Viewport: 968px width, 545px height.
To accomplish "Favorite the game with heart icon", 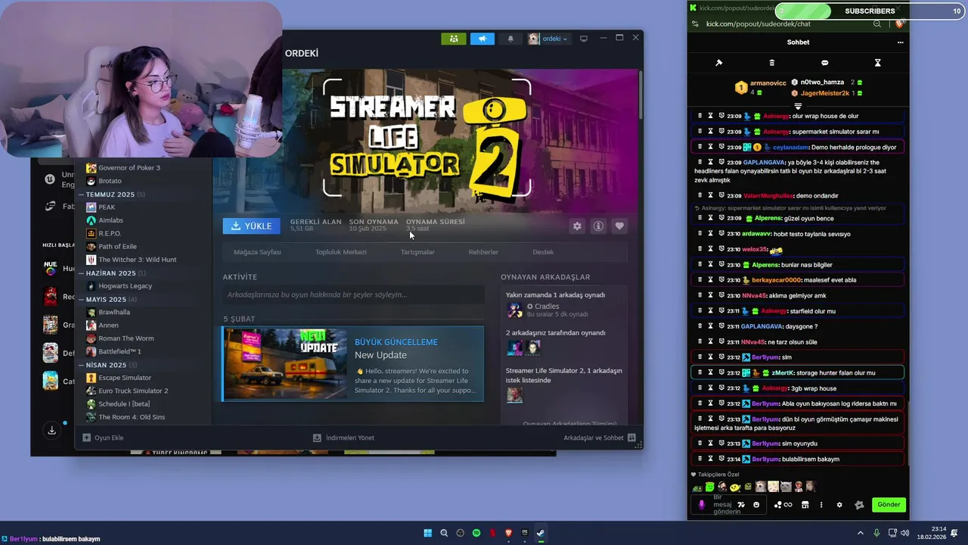I will pos(619,226).
